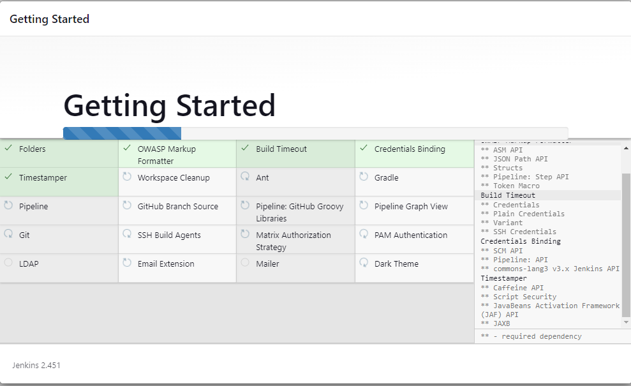Click the spinner icon beside Ant

(245, 177)
